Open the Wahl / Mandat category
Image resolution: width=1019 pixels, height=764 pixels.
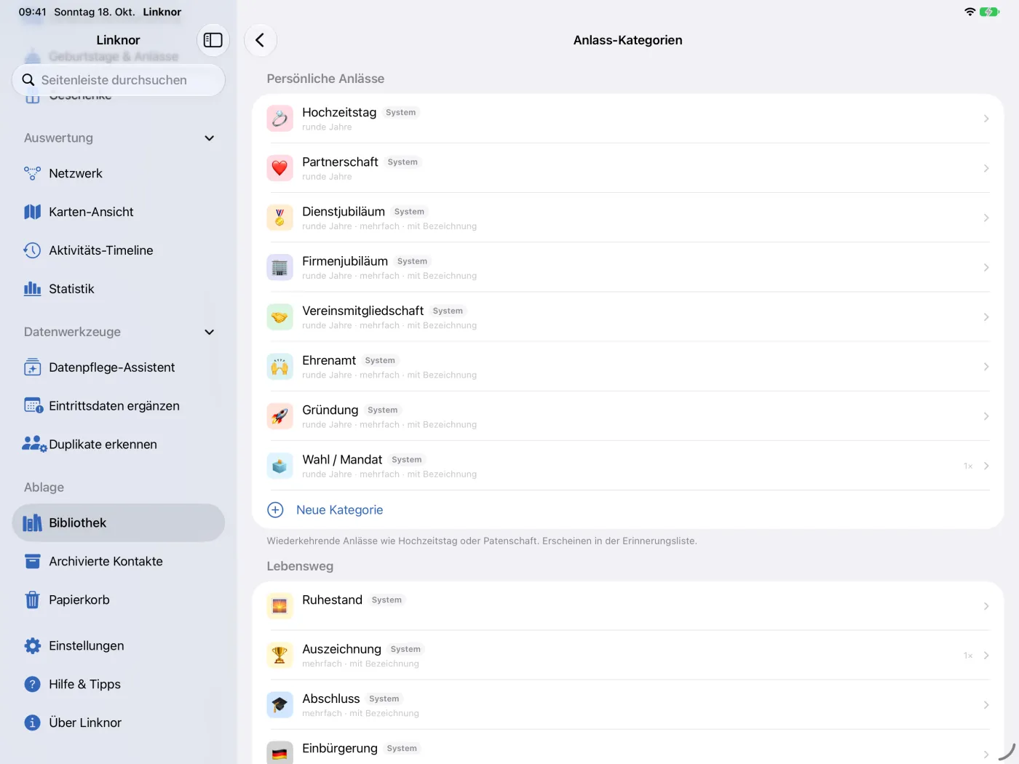click(628, 466)
